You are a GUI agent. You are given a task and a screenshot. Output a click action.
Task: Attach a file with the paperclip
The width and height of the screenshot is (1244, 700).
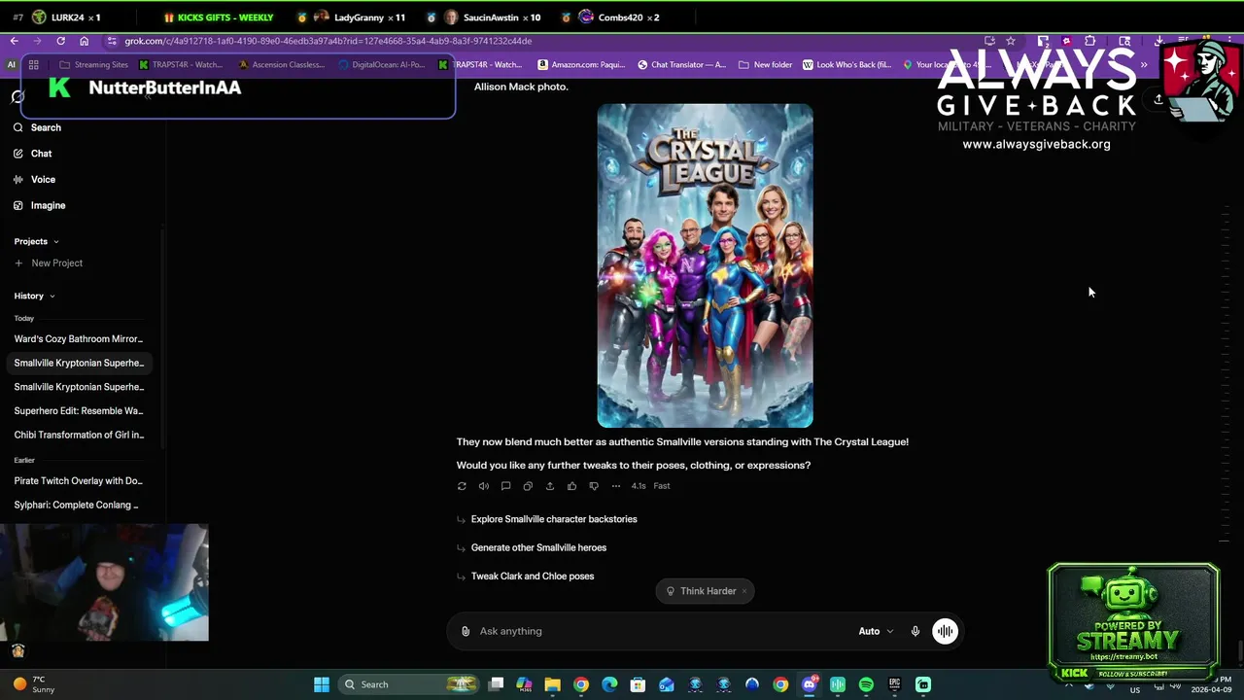point(466,631)
